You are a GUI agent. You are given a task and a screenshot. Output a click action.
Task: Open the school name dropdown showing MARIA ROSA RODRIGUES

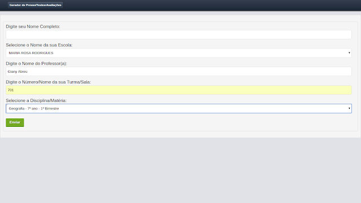point(179,53)
